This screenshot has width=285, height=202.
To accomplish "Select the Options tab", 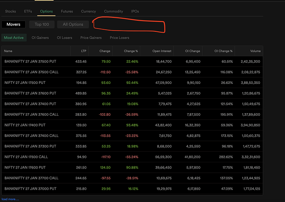I will pos(46,11).
